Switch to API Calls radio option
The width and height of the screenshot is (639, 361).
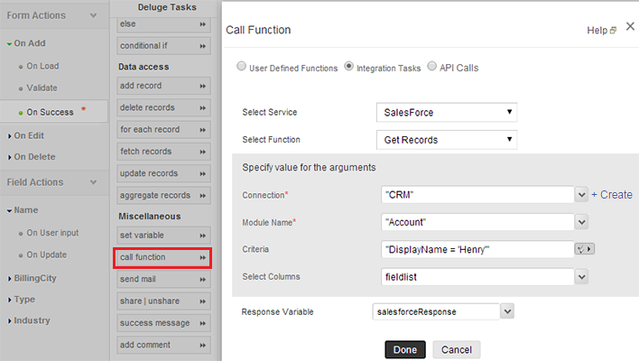click(431, 67)
